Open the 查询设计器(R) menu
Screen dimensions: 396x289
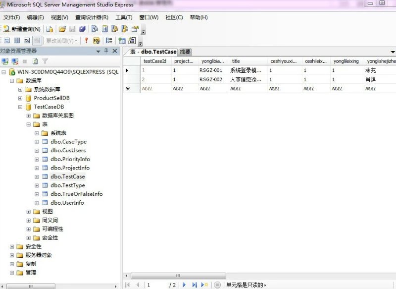coord(92,17)
